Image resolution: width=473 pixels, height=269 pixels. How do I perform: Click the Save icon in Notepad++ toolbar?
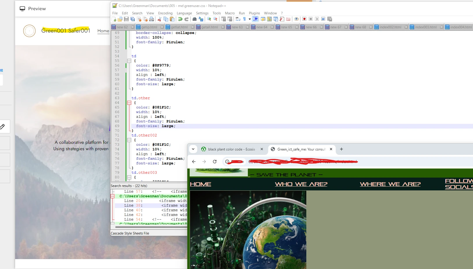(126, 19)
